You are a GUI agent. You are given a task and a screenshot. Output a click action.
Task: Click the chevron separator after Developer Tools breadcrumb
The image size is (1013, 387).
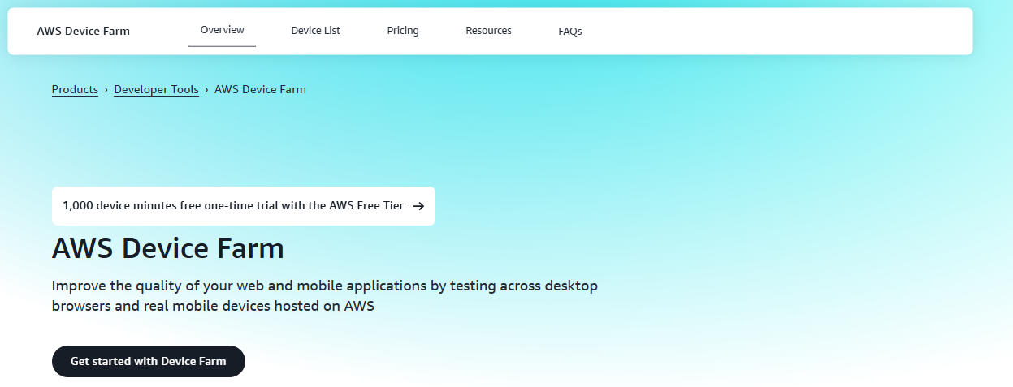coord(206,90)
